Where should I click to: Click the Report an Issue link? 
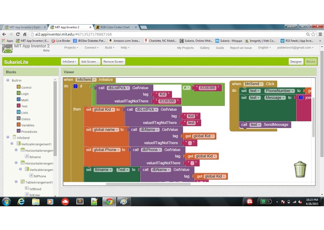241,47
